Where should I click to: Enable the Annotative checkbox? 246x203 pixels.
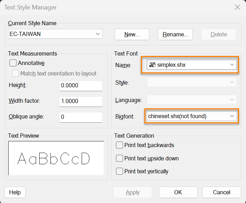(x=13, y=63)
